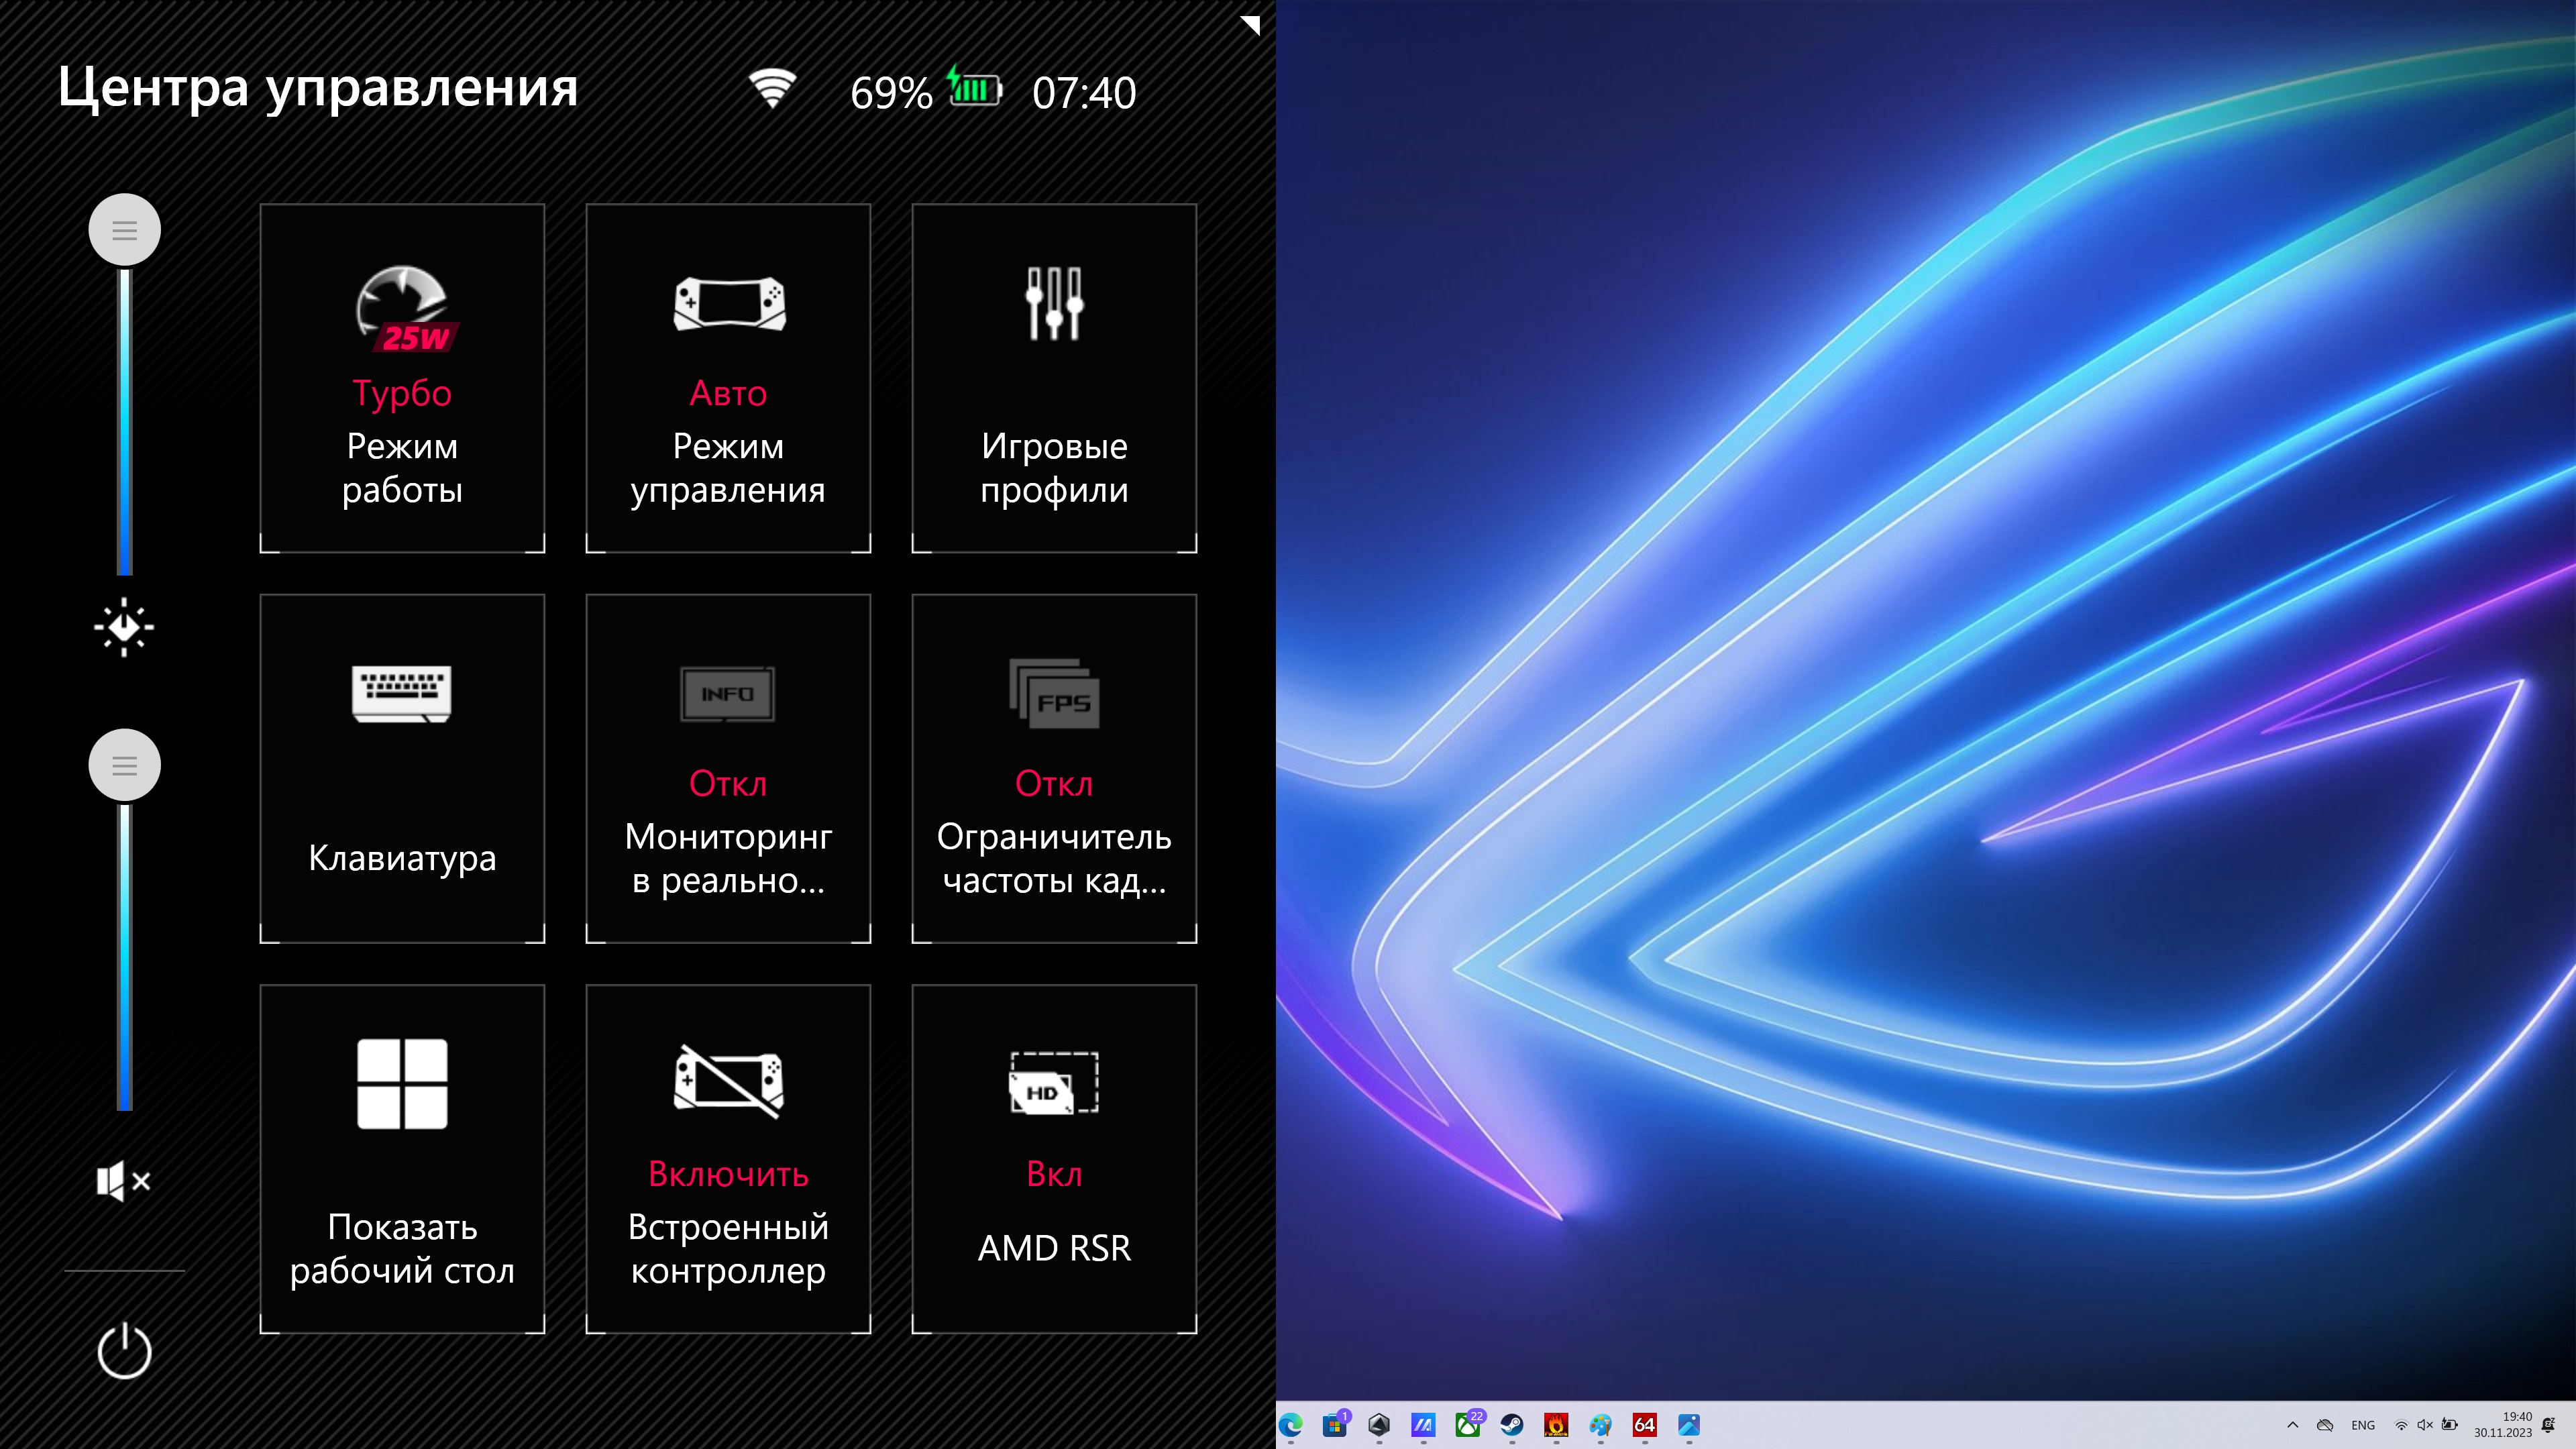2576x1449 pixels.
Task: Click the Центра управления title
Action: (x=318, y=88)
